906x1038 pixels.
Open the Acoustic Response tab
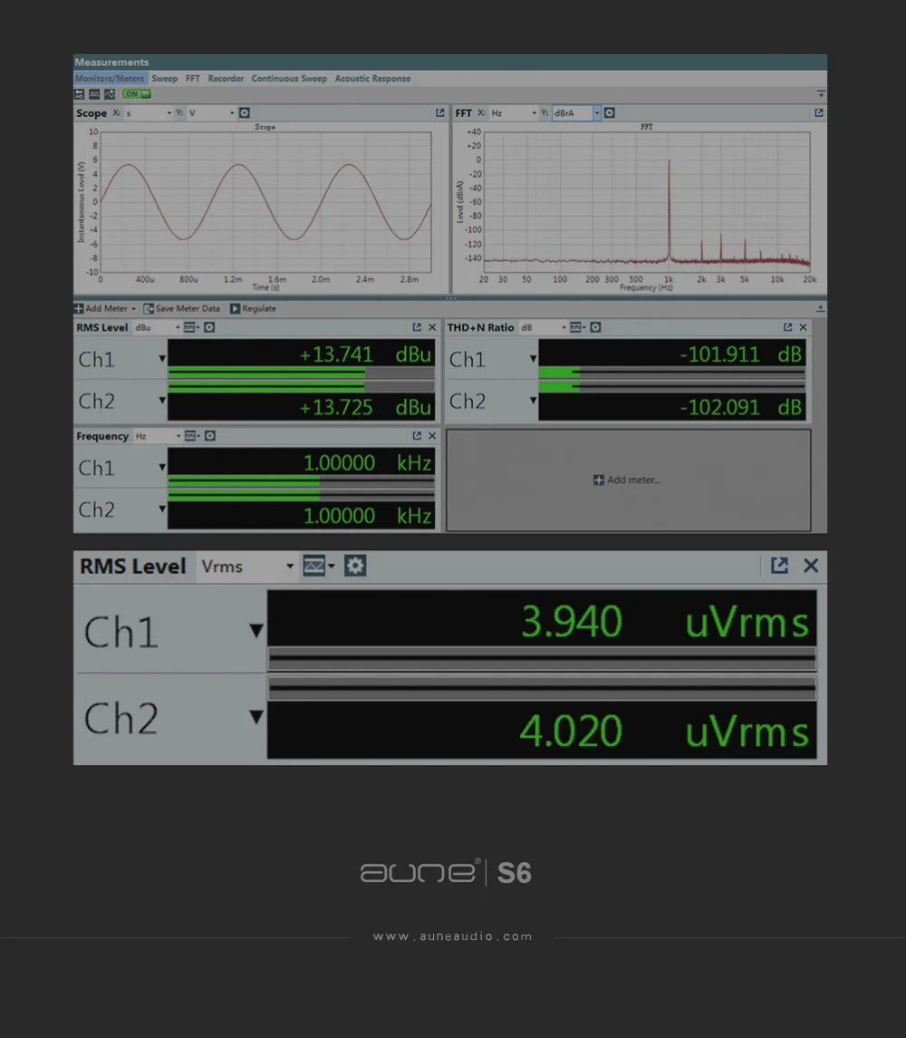tap(372, 78)
